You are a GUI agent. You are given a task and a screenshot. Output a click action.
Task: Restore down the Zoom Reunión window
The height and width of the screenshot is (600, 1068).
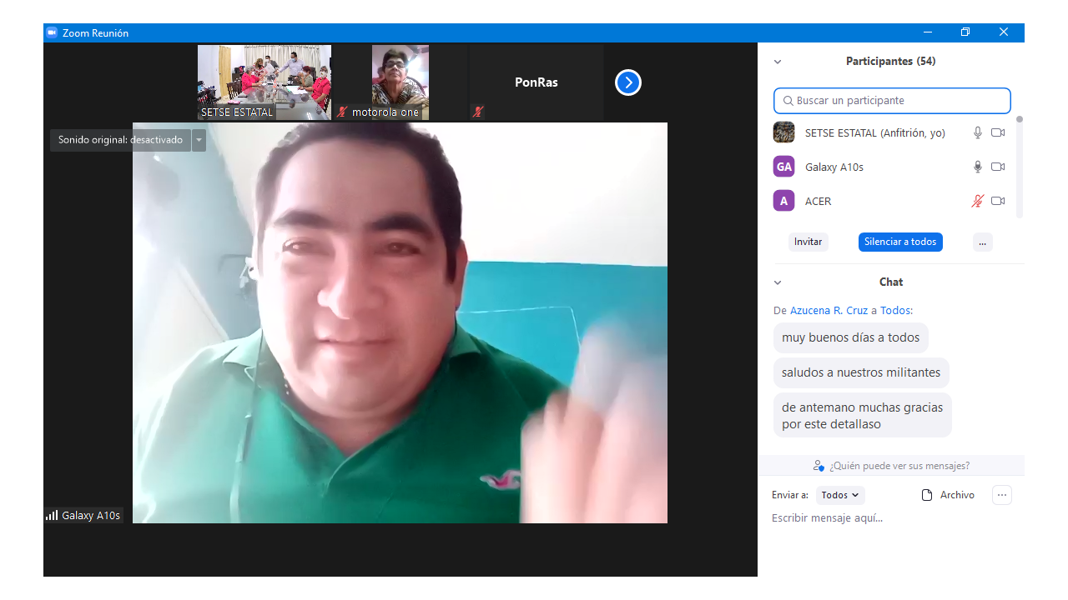coord(965,32)
